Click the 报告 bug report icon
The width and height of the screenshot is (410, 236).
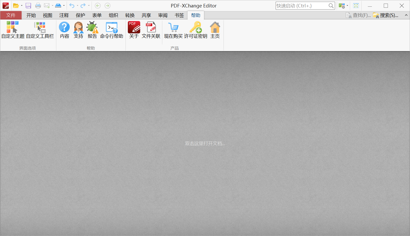point(92,30)
